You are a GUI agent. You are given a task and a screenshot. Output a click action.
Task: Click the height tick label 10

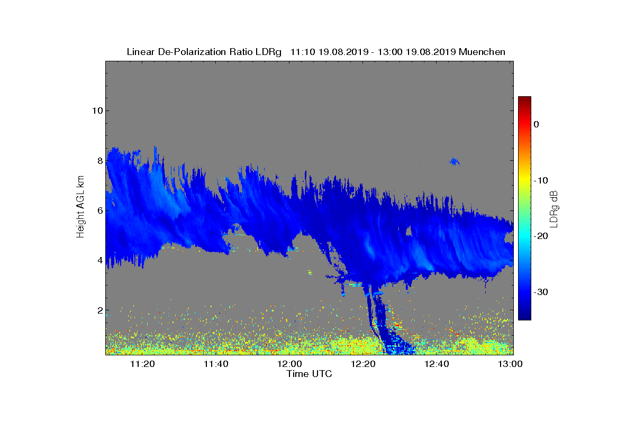[97, 111]
